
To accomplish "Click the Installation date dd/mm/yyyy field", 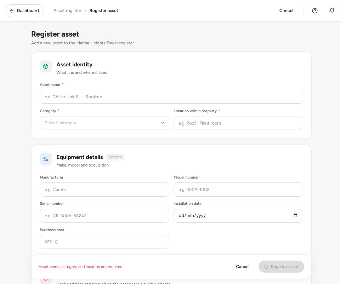I will [238, 216].
